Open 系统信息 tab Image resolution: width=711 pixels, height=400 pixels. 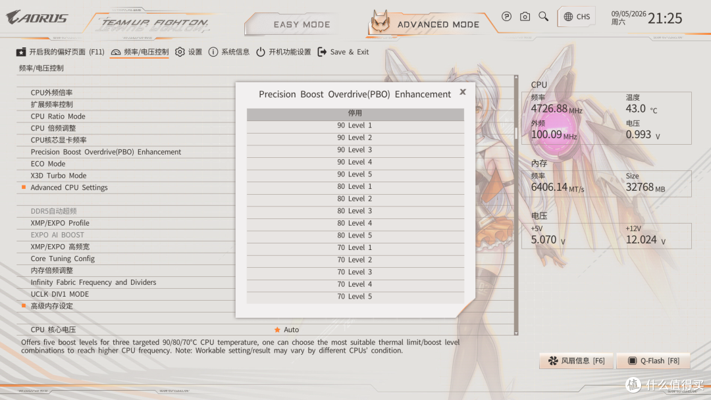[229, 52]
